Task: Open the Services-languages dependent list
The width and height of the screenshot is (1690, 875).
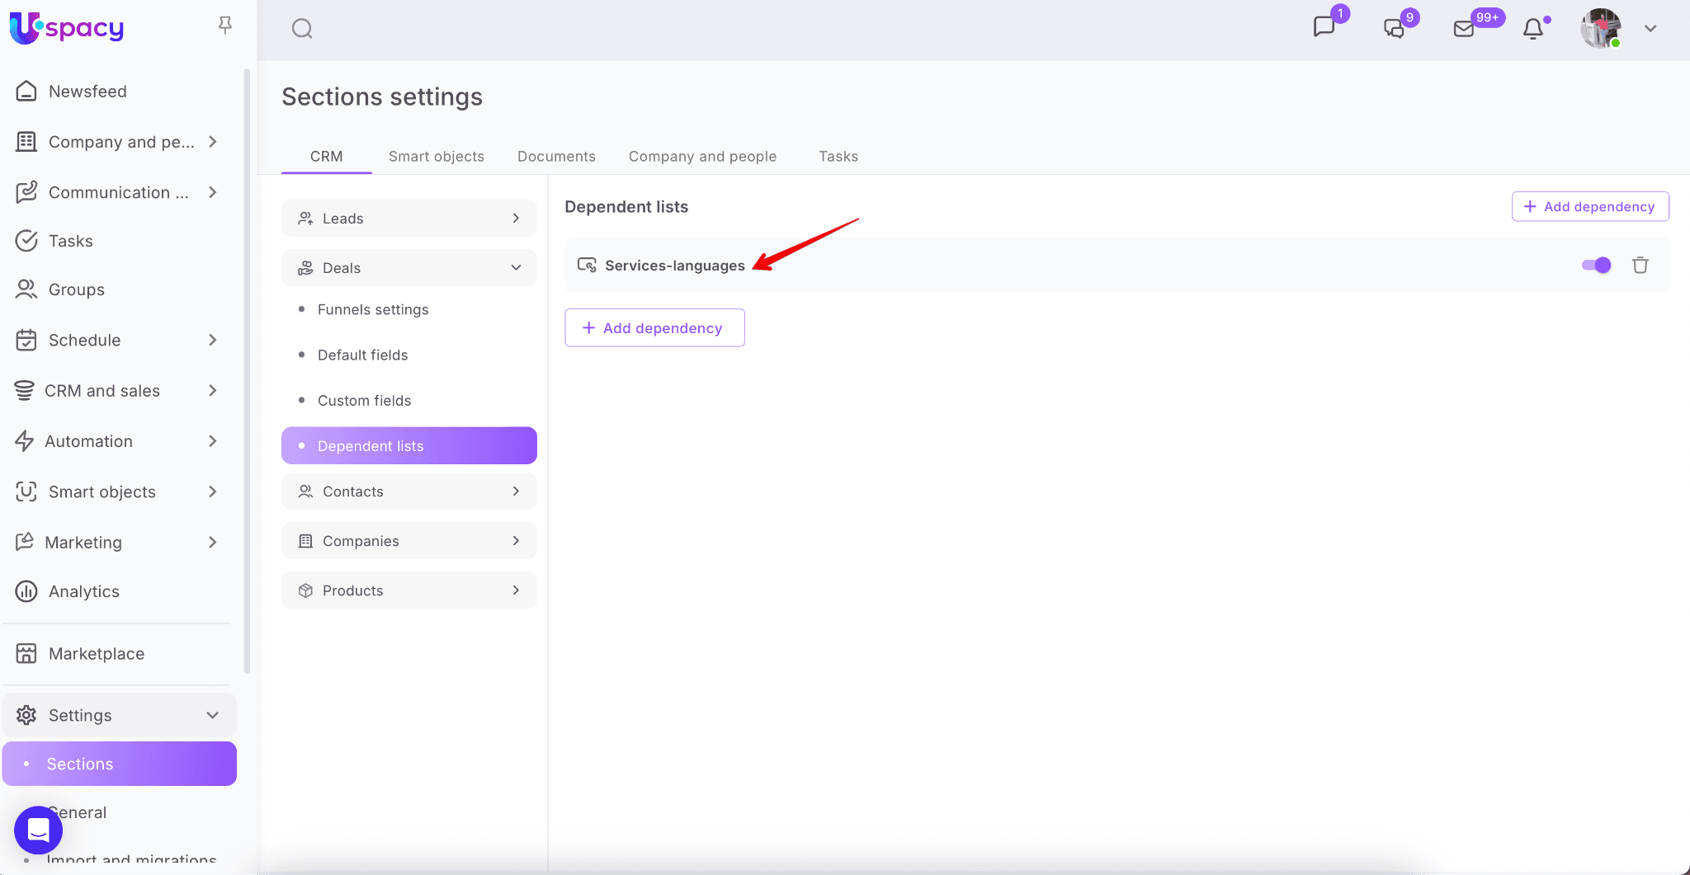Action: coord(674,266)
